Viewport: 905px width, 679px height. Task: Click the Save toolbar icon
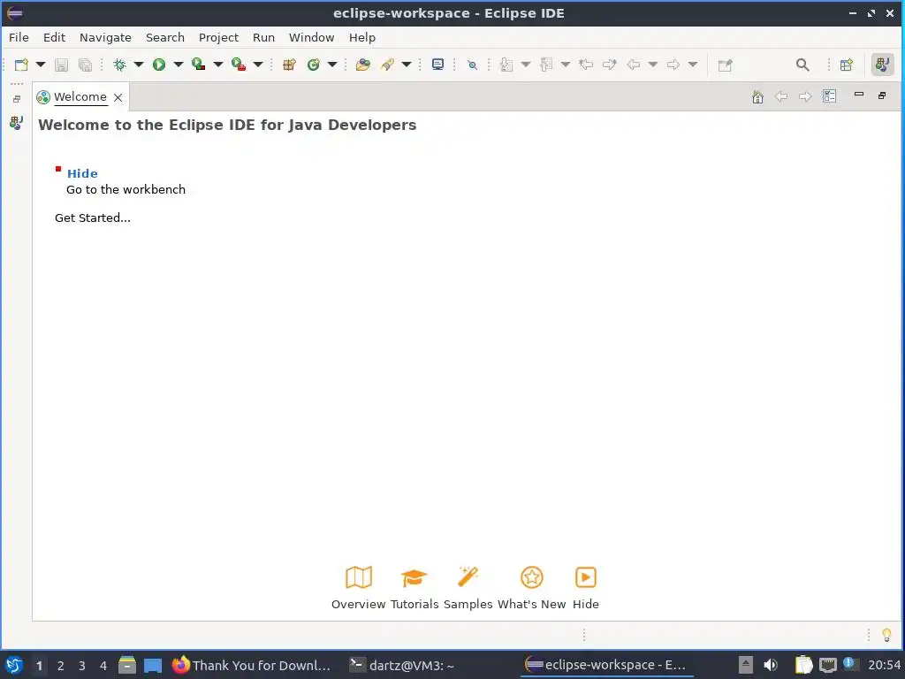tap(61, 65)
